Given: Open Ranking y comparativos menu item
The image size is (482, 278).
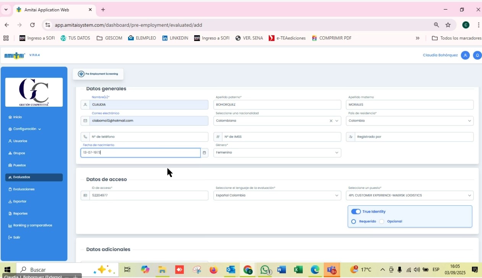Looking at the screenshot, I should (32, 226).
